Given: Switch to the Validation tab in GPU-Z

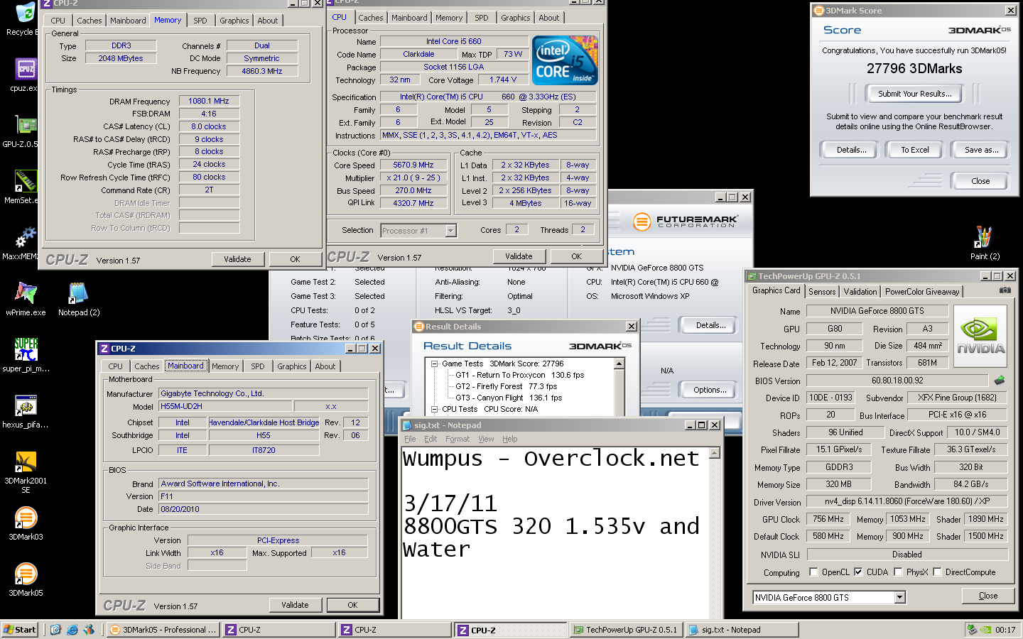Looking at the screenshot, I should point(860,292).
